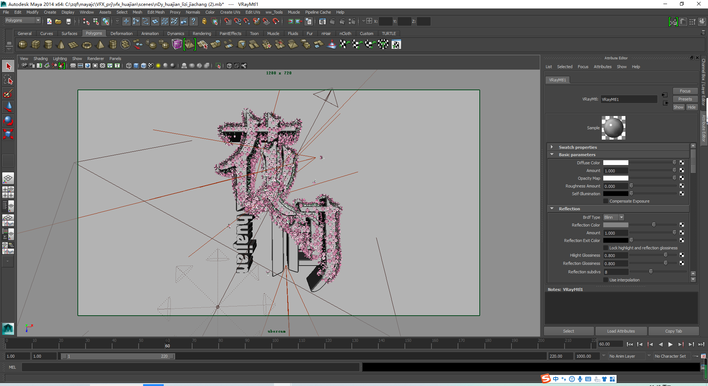Viewport: 708px width, 386px height.
Task: Switch to single perspective view layout
Action: tap(8, 179)
